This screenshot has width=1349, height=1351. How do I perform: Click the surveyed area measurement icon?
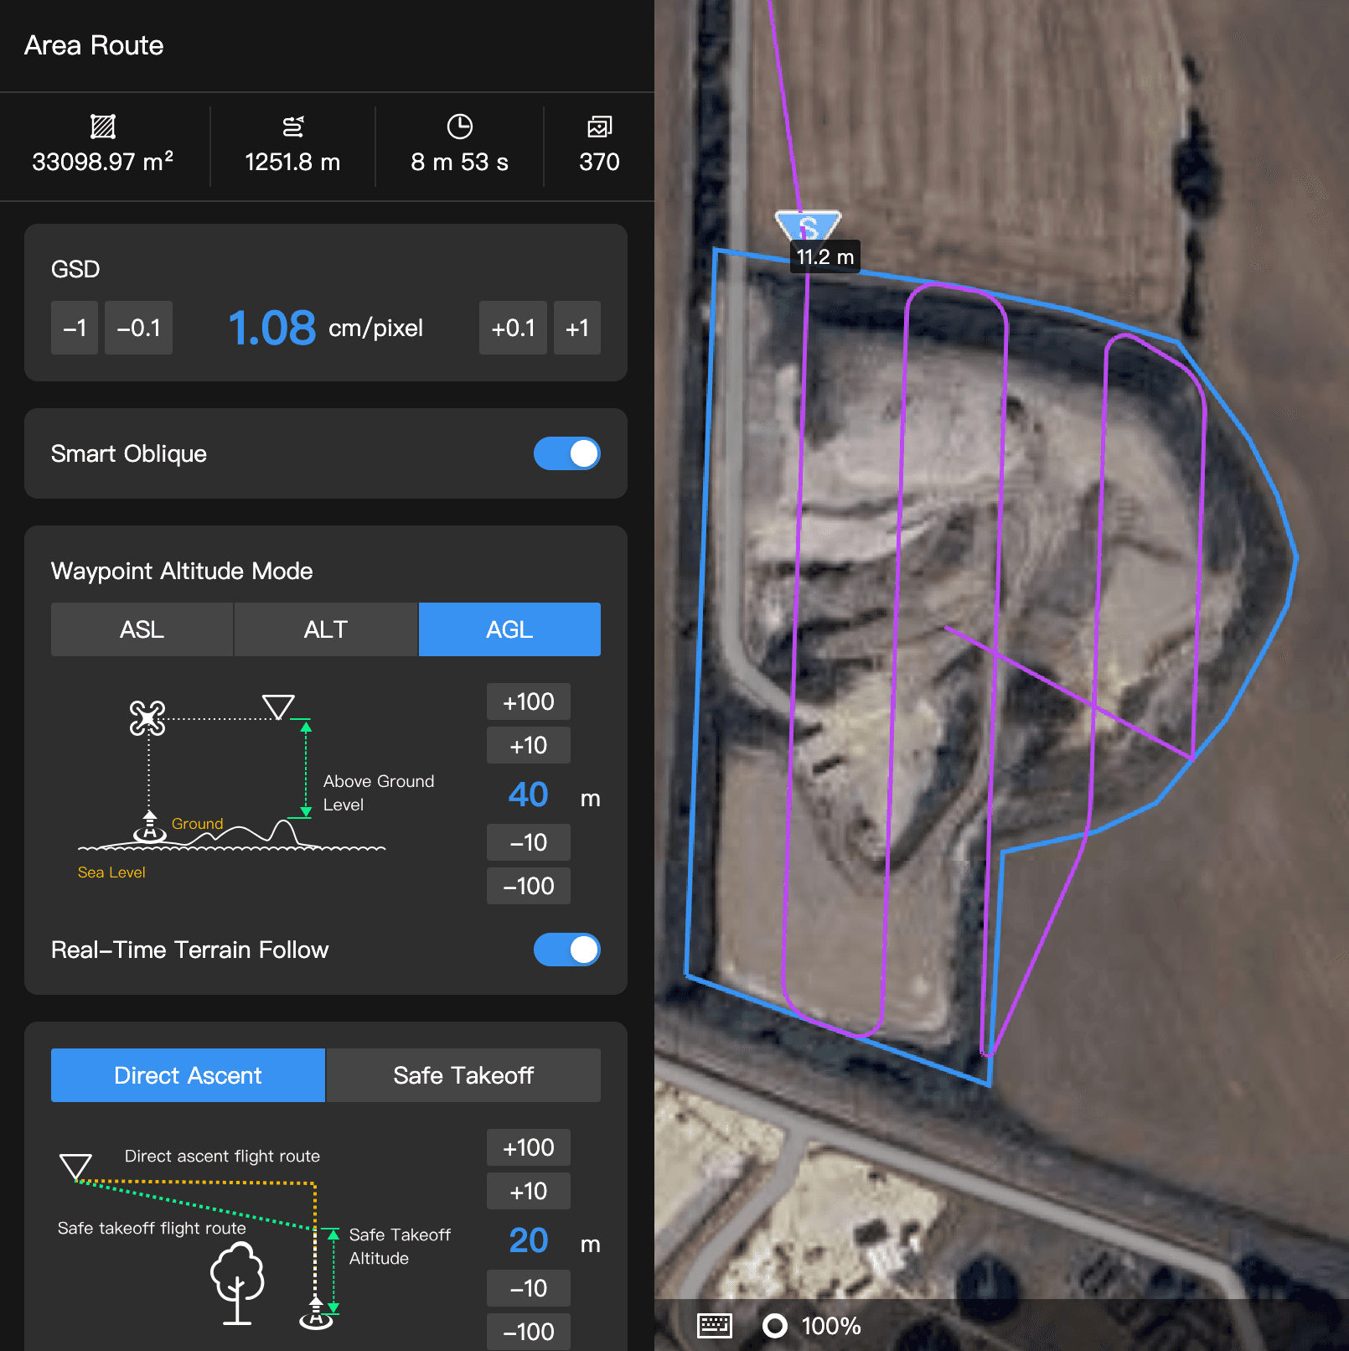pyautogui.click(x=102, y=127)
